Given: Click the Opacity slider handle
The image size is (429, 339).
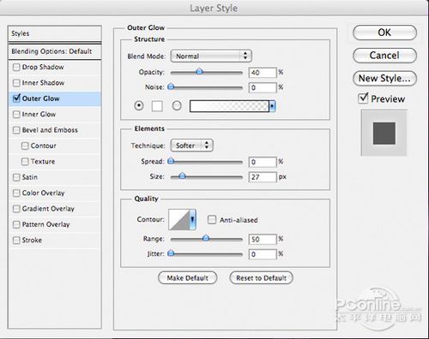Looking at the screenshot, I should 199,71.
